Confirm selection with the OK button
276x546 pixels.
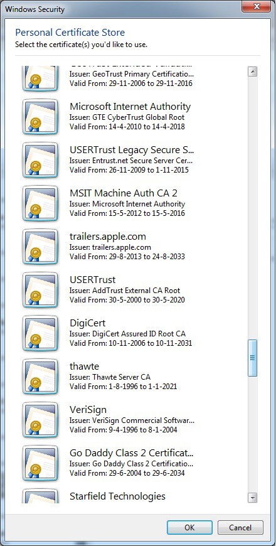point(189,527)
